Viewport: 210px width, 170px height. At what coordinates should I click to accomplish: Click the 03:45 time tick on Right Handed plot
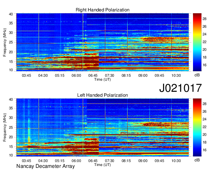point(26,75)
